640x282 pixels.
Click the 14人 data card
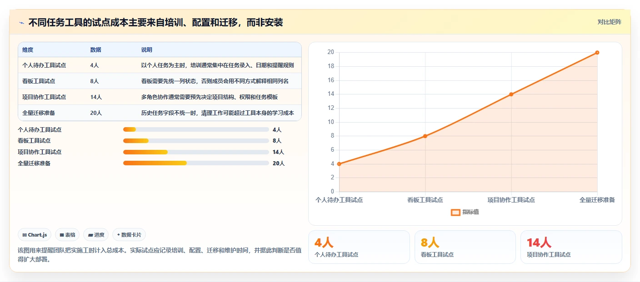coord(571,247)
